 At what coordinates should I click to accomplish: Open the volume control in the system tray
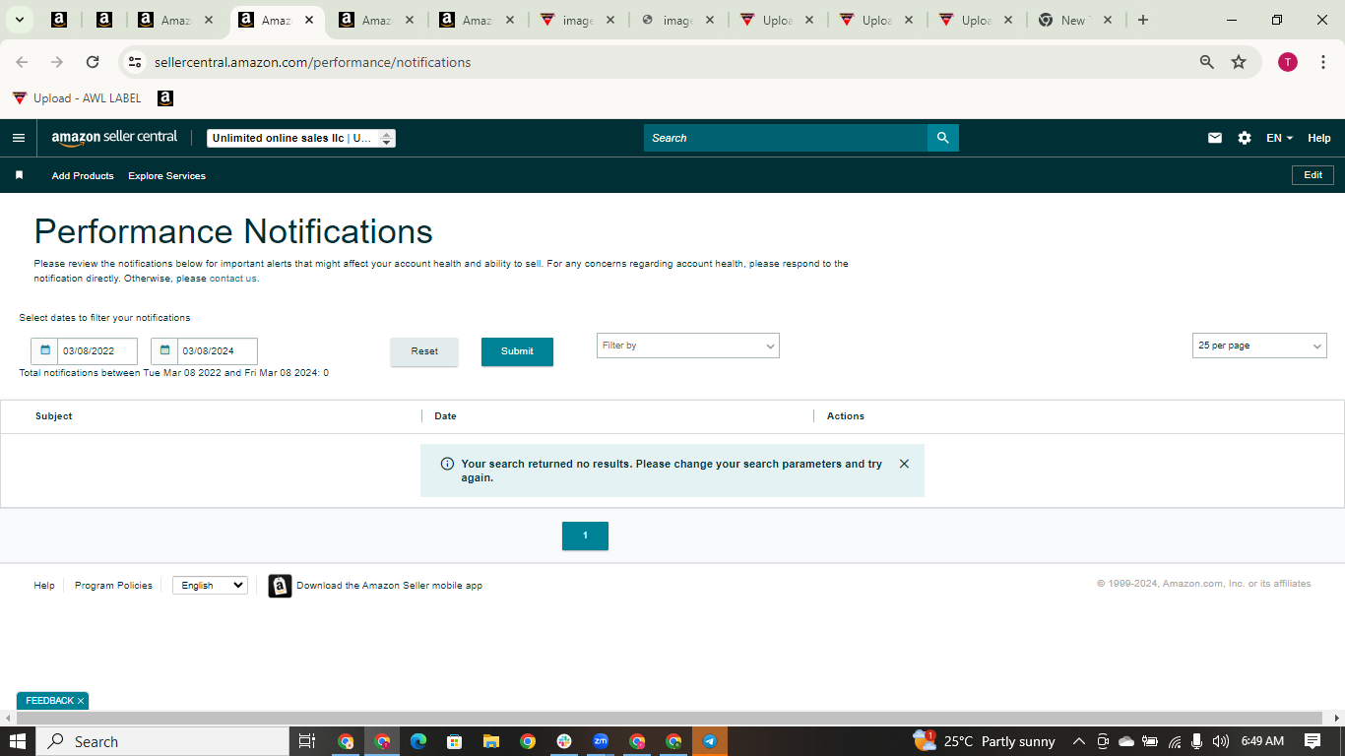[1221, 741]
